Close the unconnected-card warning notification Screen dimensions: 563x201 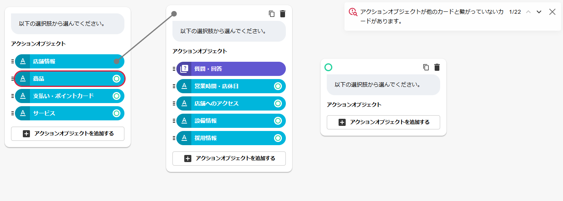(x=552, y=12)
